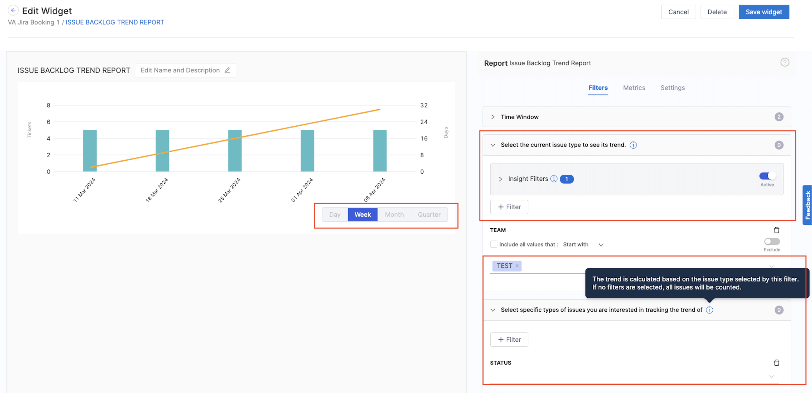Expand the Time Window section
The width and height of the screenshot is (812, 393).
[493, 117]
